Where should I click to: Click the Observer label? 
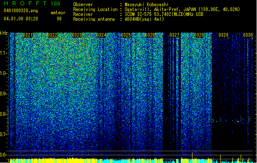point(83,4)
